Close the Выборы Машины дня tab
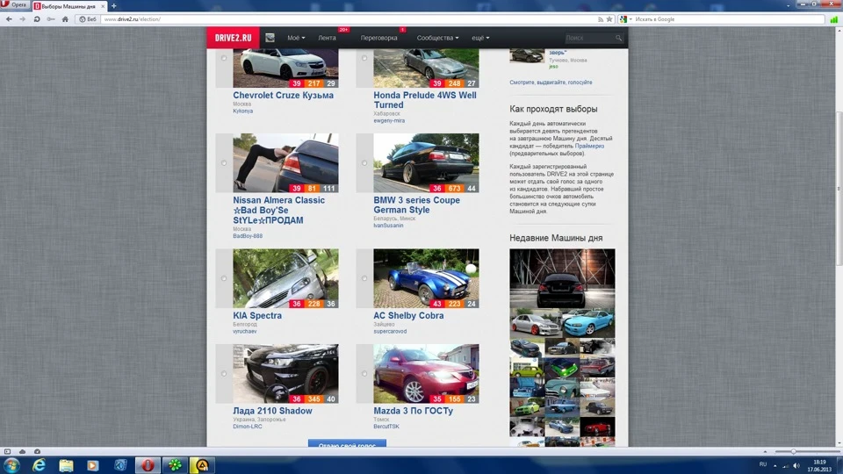 tap(103, 6)
